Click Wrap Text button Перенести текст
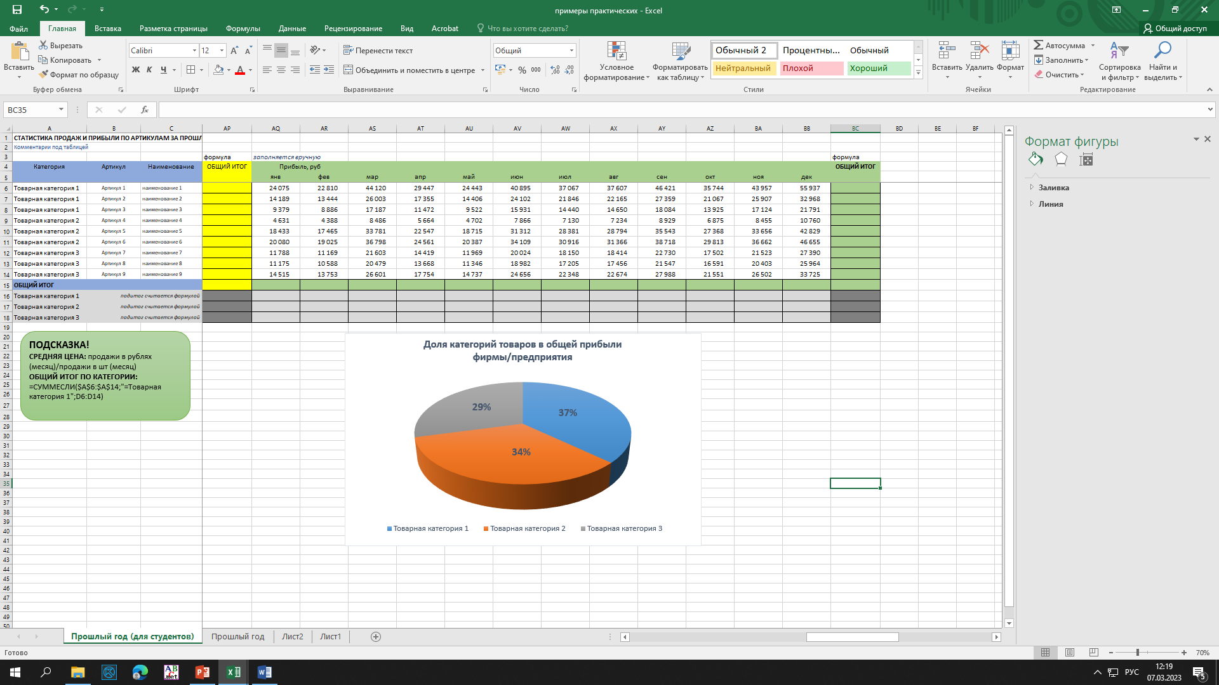1219x685 pixels. (x=378, y=51)
